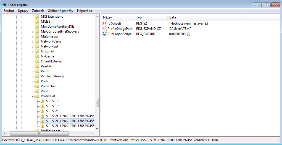Sort values by Typ column header

click(151, 17)
